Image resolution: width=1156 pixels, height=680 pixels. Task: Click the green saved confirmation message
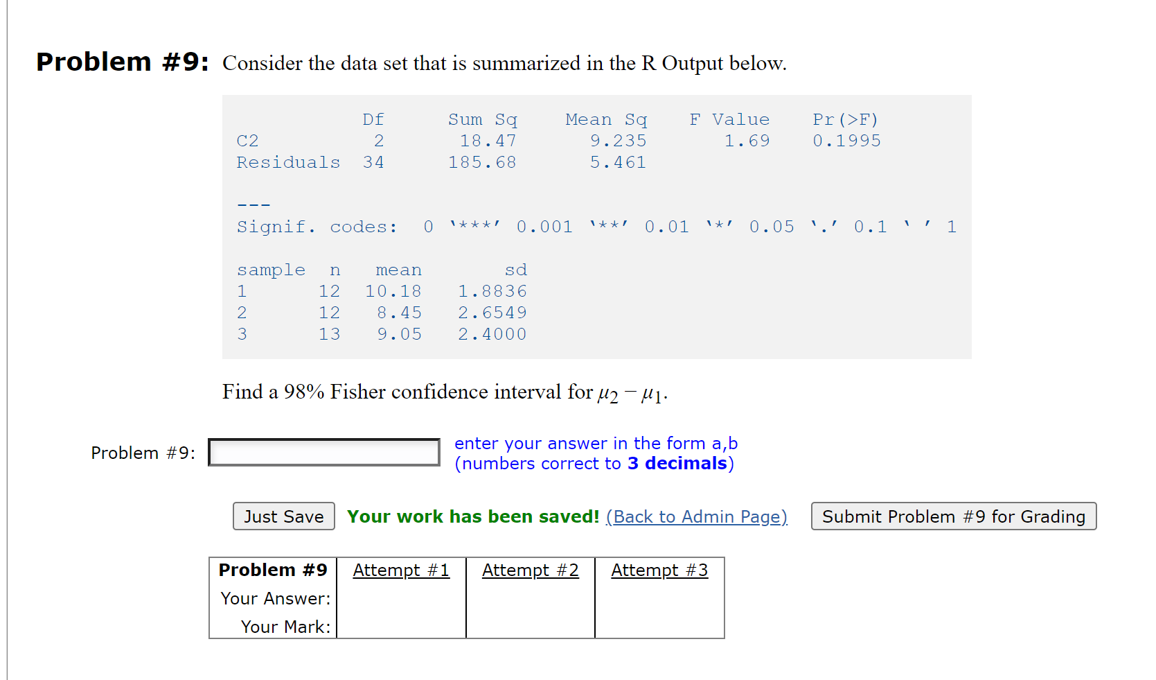473,516
